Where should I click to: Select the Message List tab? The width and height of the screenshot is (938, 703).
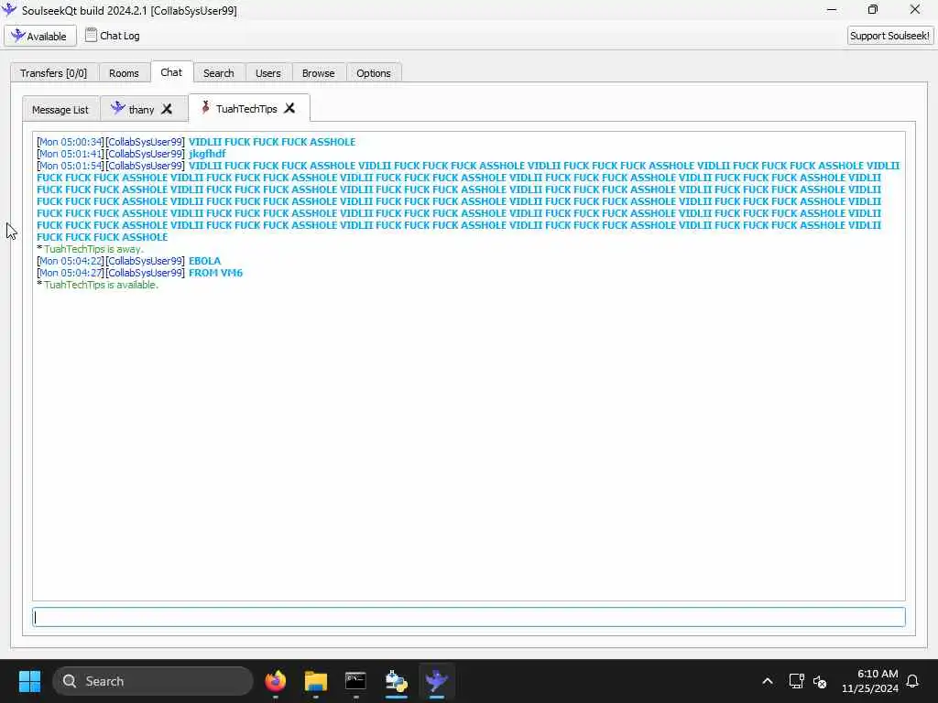pyautogui.click(x=60, y=110)
